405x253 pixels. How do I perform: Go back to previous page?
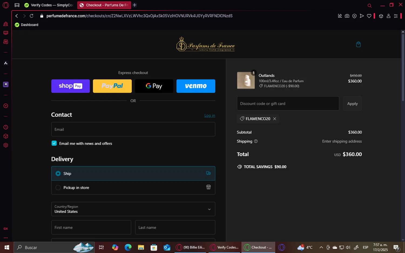click(x=17, y=16)
